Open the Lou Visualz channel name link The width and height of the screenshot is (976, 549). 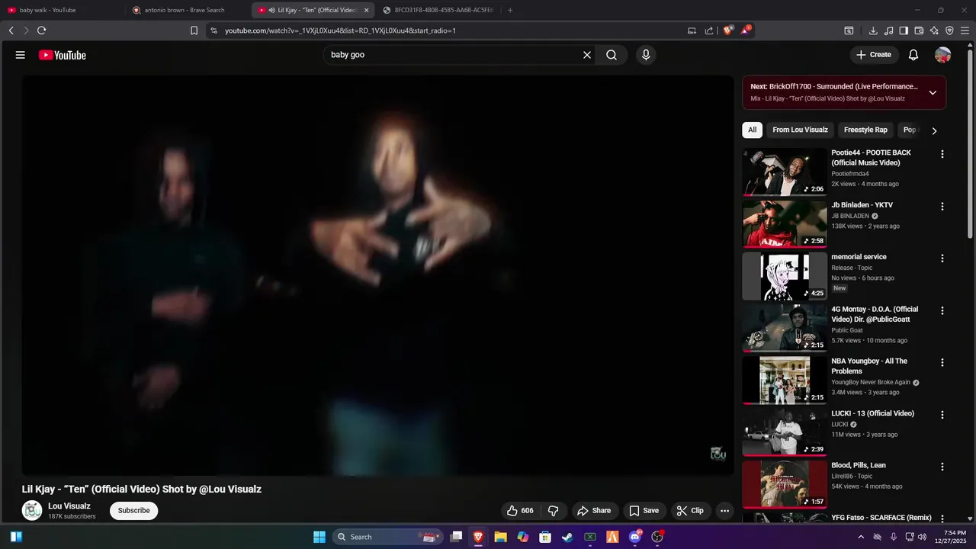[69, 506]
